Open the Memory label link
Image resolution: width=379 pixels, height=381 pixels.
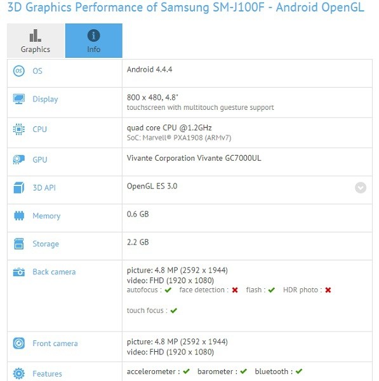click(46, 216)
